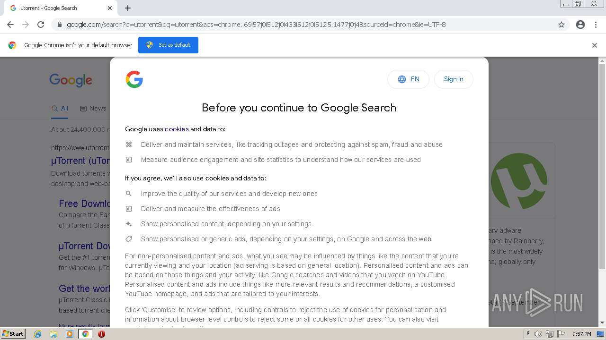Image resolution: width=606 pixels, height=340 pixels.
Task: Click the uTorrent logo thumbnail
Action: (x=519, y=181)
